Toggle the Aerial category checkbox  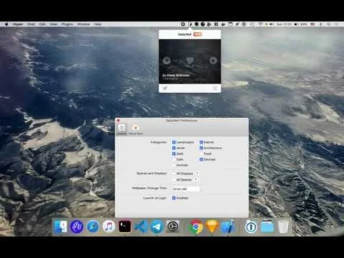[x=174, y=148]
